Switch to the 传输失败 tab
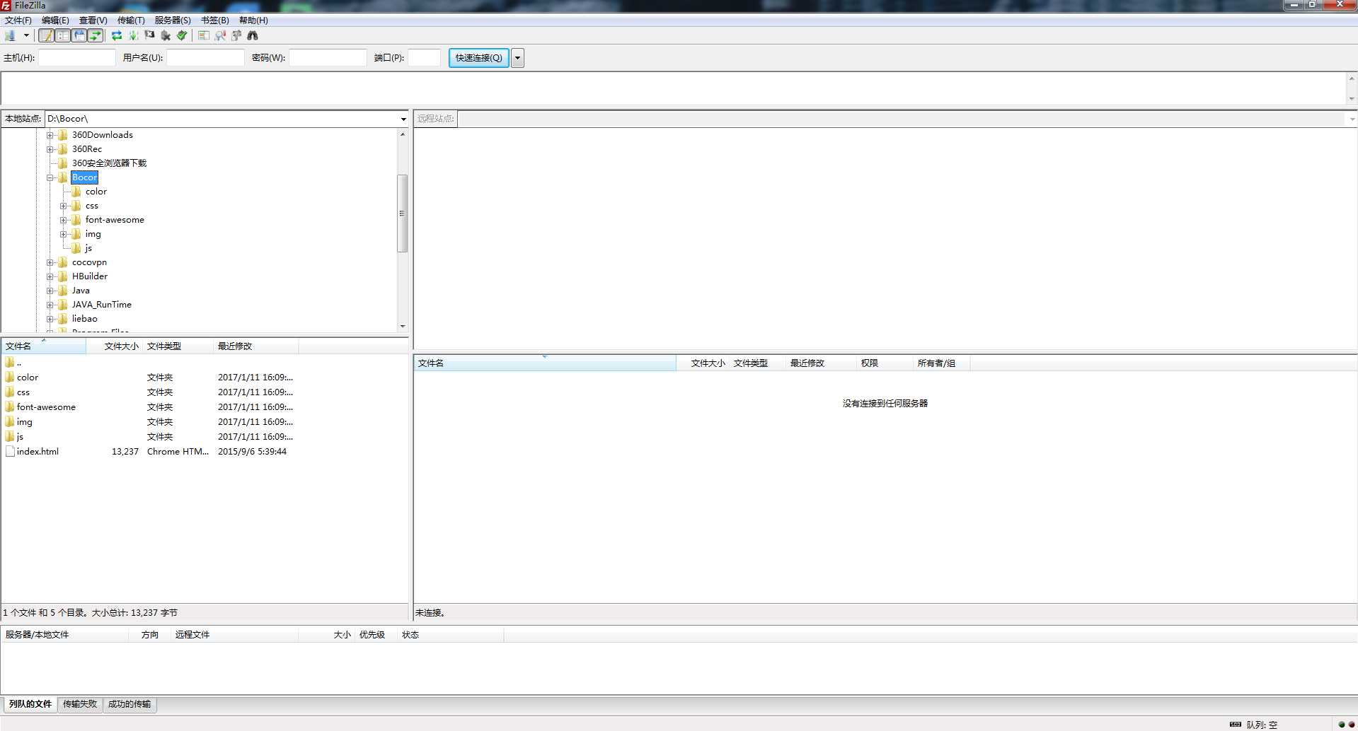 (80, 704)
